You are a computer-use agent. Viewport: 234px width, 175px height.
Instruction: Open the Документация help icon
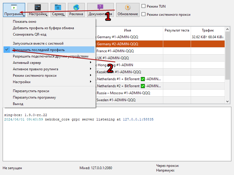(x=100, y=8)
